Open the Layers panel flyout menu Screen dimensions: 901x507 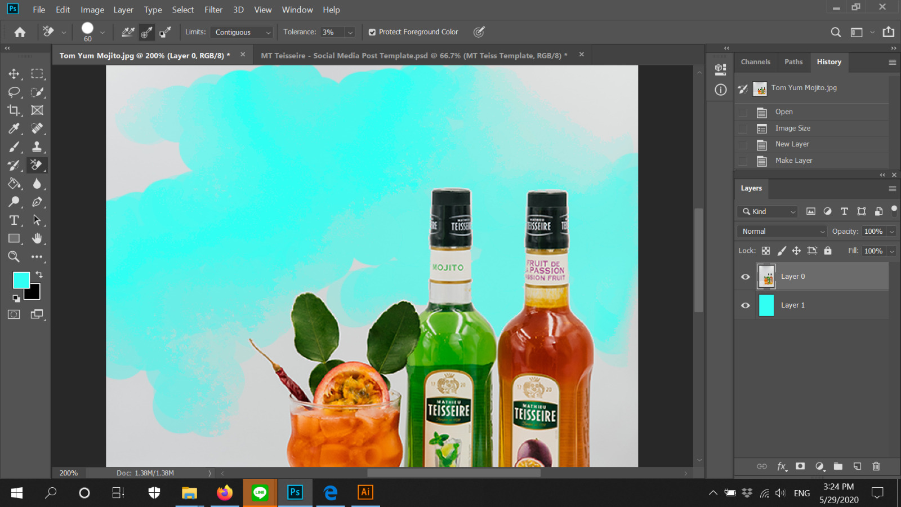(x=893, y=189)
